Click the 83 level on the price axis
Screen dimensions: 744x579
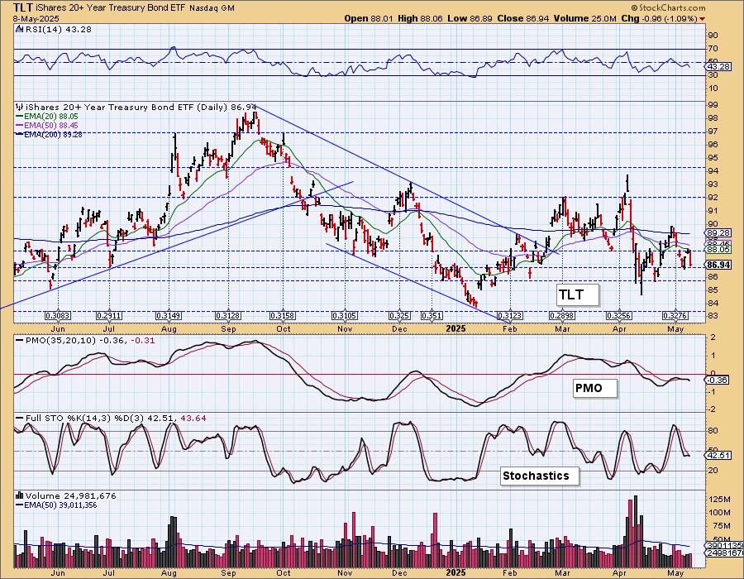pyautogui.click(x=713, y=316)
